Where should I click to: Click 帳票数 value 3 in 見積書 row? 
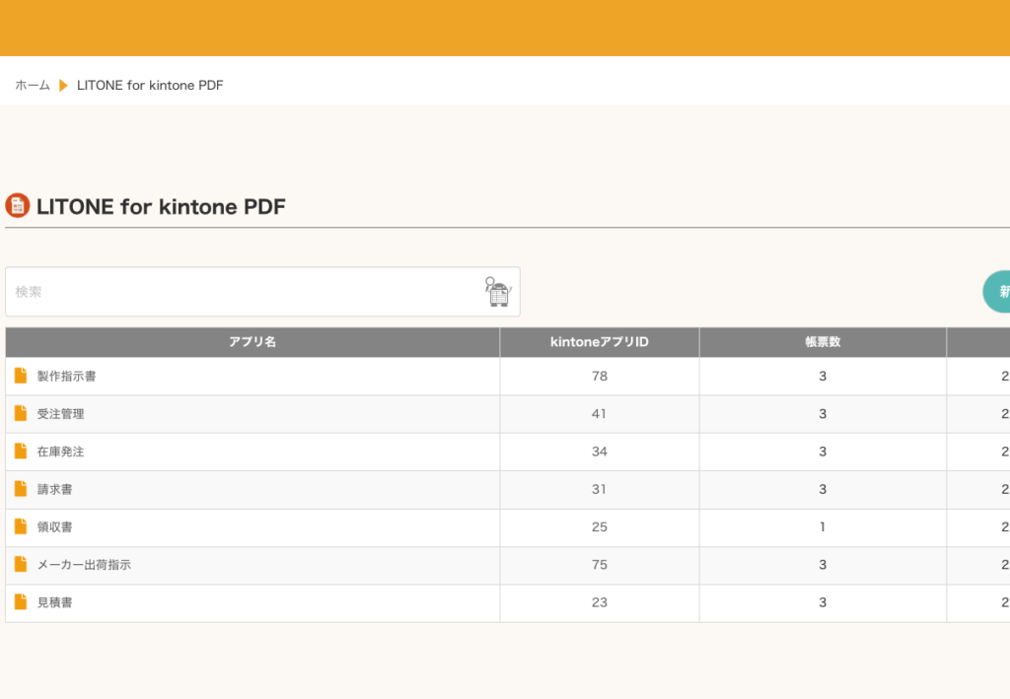(823, 602)
